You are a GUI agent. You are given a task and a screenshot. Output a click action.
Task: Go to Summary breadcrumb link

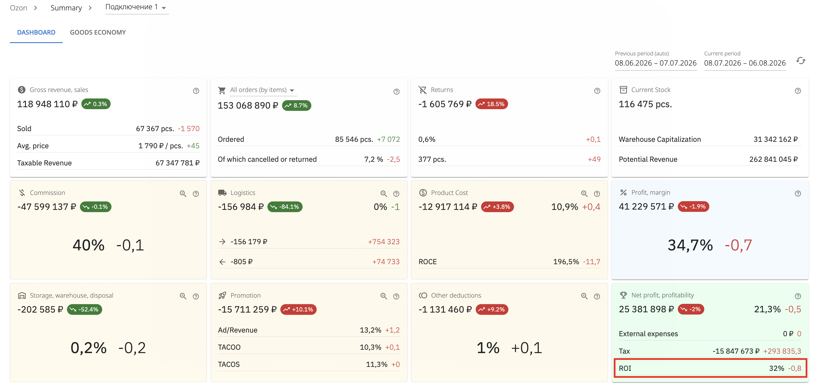click(x=66, y=8)
